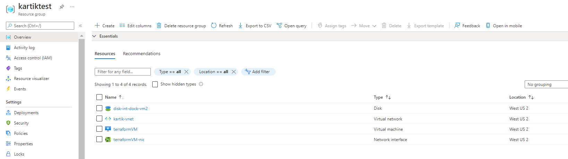Click the virtual network icon for kartik-vnet
This screenshot has height=159, width=568.
(x=108, y=119)
